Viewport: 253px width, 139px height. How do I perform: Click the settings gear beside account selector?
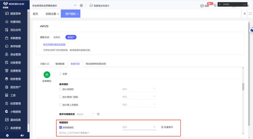[81, 5]
